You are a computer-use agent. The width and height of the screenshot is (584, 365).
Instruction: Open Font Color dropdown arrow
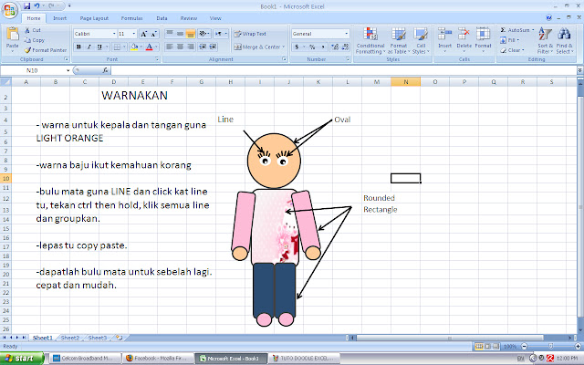coord(156,47)
